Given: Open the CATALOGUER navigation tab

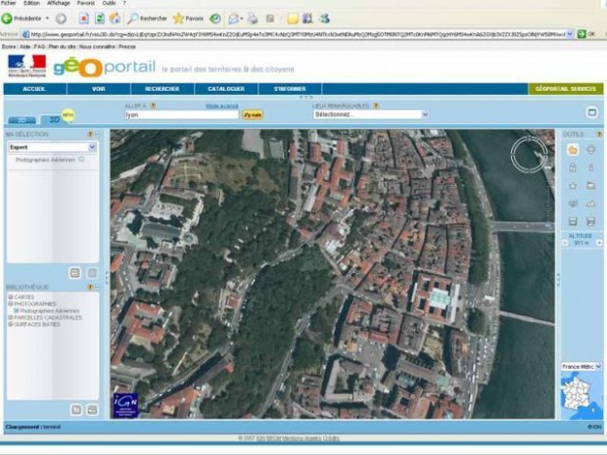Looking at the screenshot, I should tap(226, 89).
